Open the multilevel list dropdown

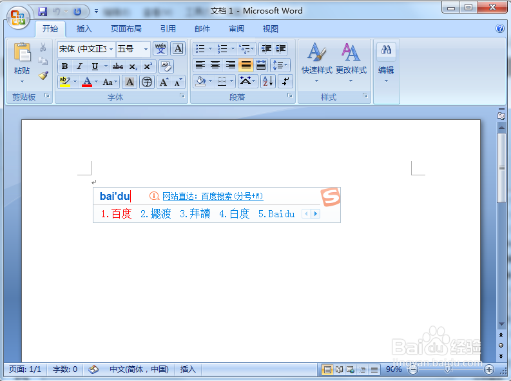point(253,49)
